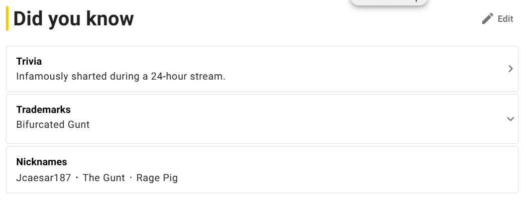
Task: Click the Edit text label
Action: pyautogui.click(x=505, y=19)
